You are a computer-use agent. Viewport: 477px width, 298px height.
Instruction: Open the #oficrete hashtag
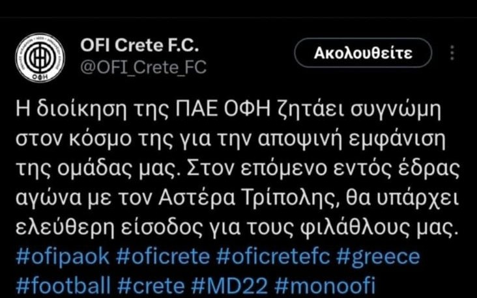(x=163, y=256)
